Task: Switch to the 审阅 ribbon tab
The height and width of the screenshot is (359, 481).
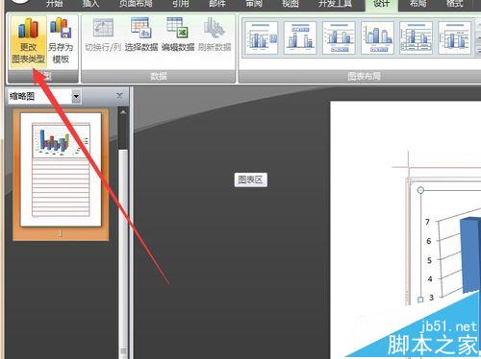Action: tap(254, 4)
